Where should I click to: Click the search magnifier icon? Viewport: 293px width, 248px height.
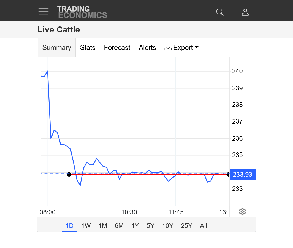[x=220, y=12]
